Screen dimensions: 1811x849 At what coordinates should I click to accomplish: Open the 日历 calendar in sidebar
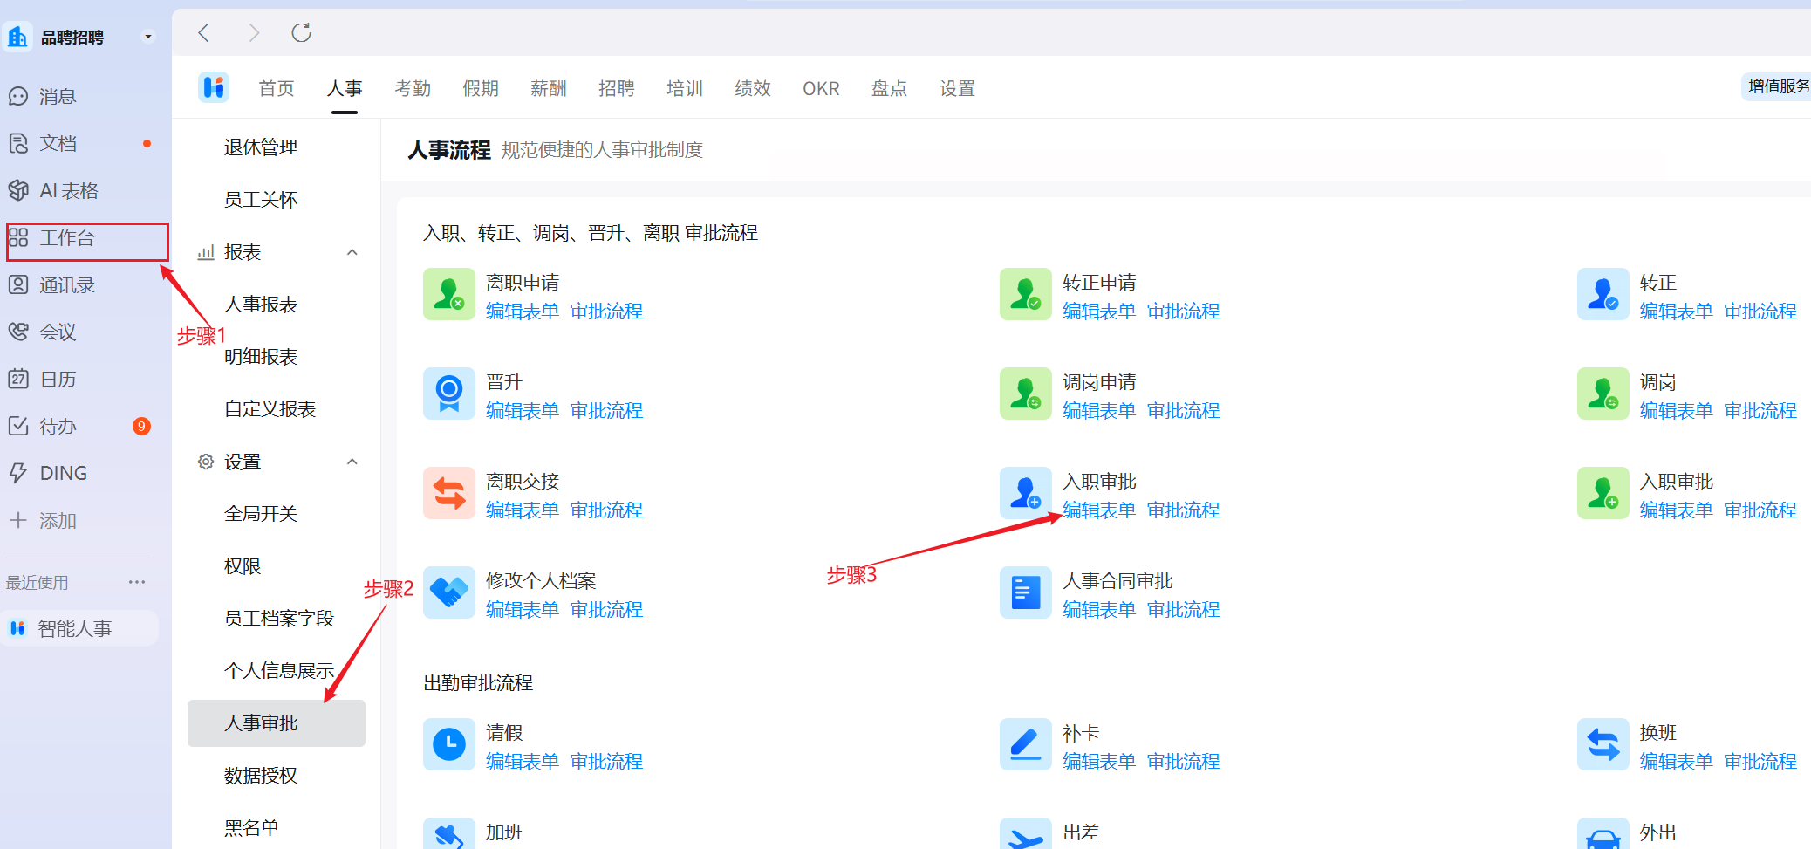point(18,379)
